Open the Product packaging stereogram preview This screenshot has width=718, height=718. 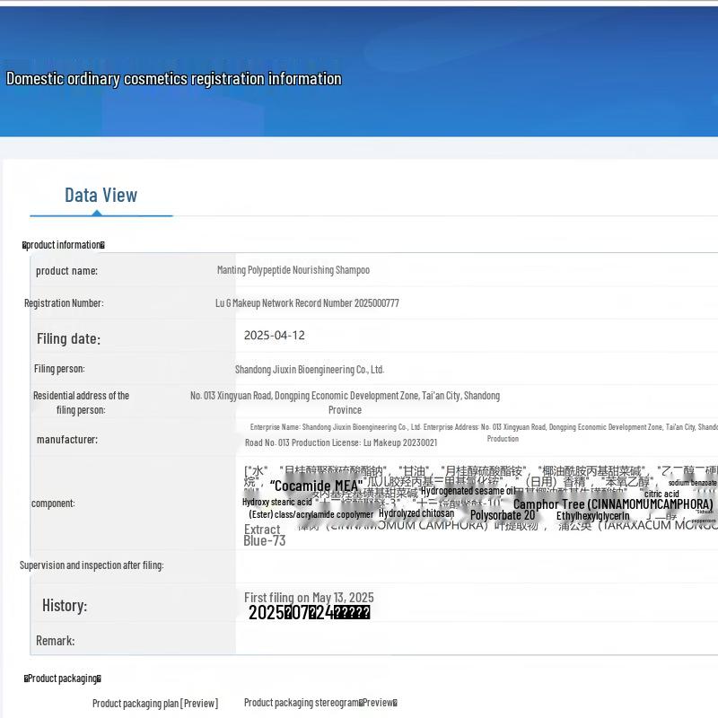click(320, 703)
